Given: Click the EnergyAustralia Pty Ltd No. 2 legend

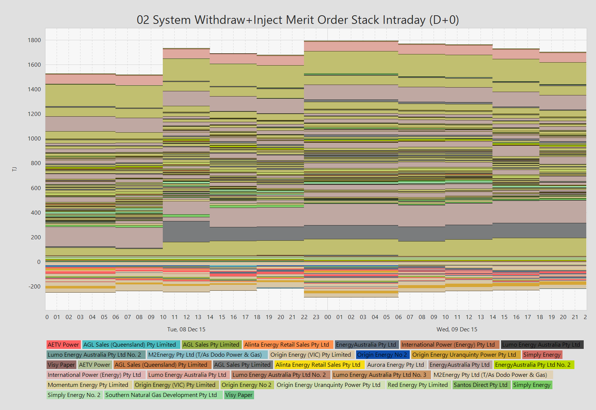Looking at the screenshot, I should click(x=533, y=365).
